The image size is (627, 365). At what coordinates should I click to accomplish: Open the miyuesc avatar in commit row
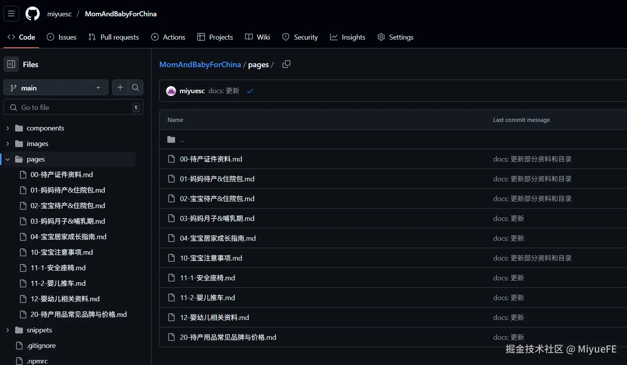[x=171, y=91]
